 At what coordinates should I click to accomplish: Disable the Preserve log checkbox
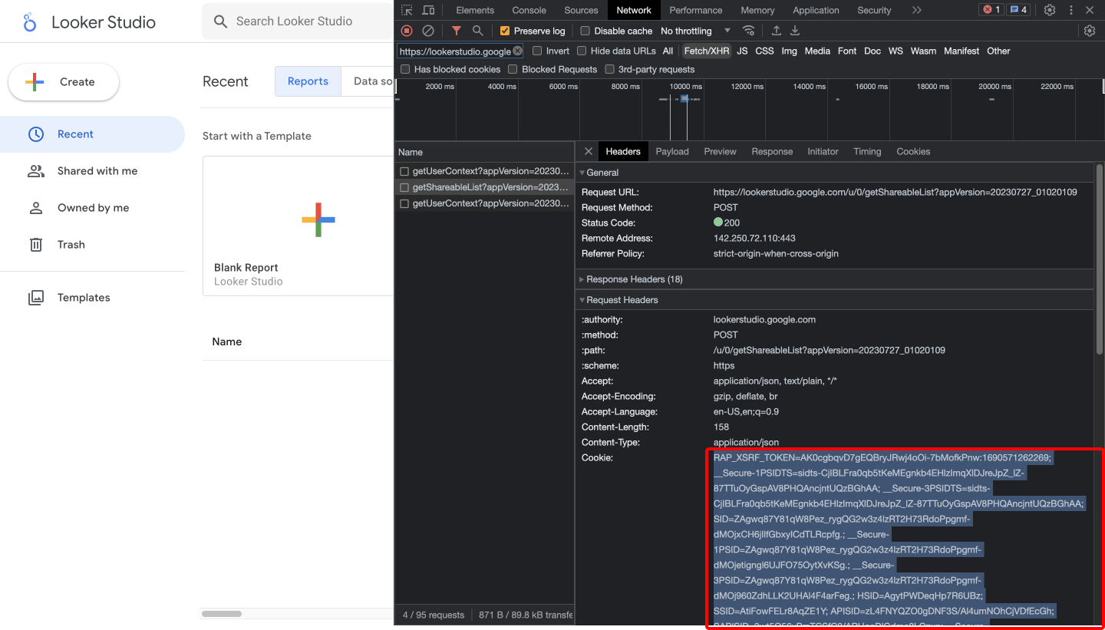(x=505, y=31)
